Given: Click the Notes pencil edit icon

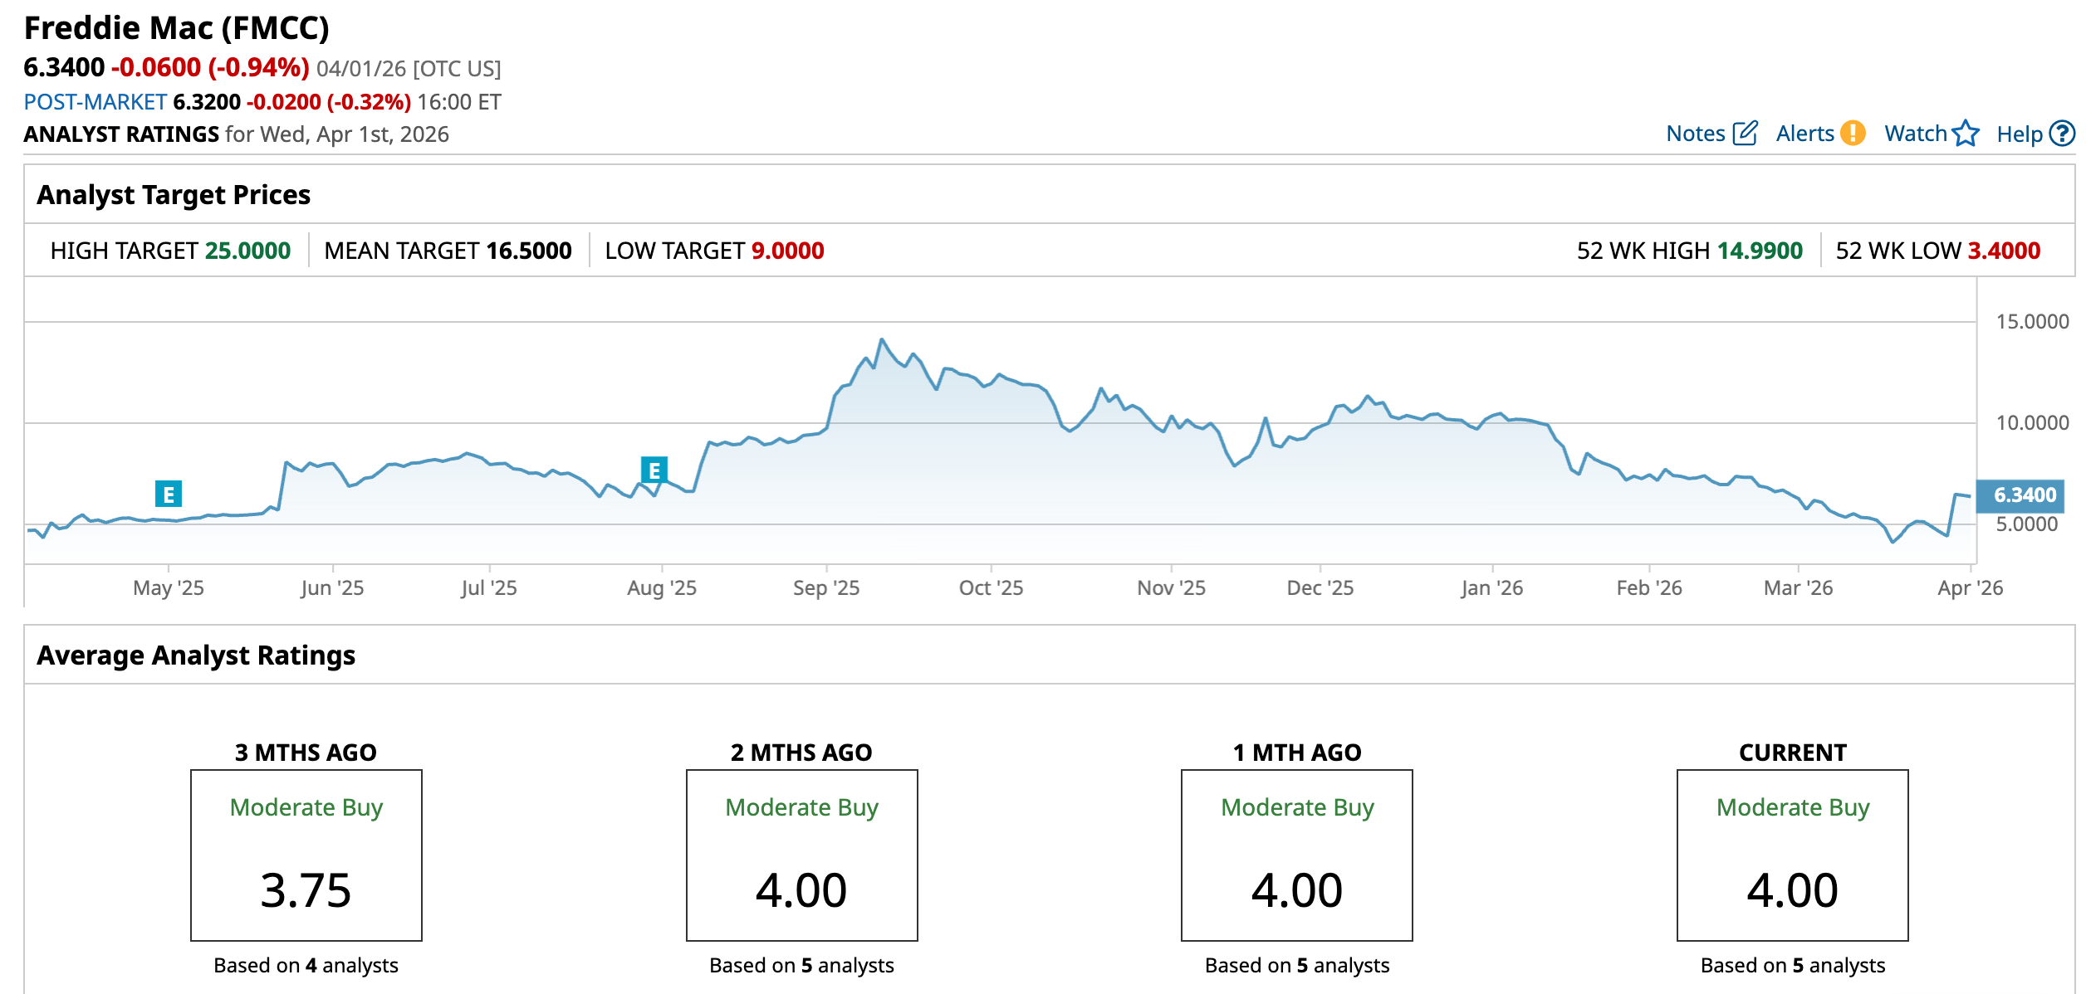Looking at the screenshot, I should pyautogui.click(x=1745, y=133).
